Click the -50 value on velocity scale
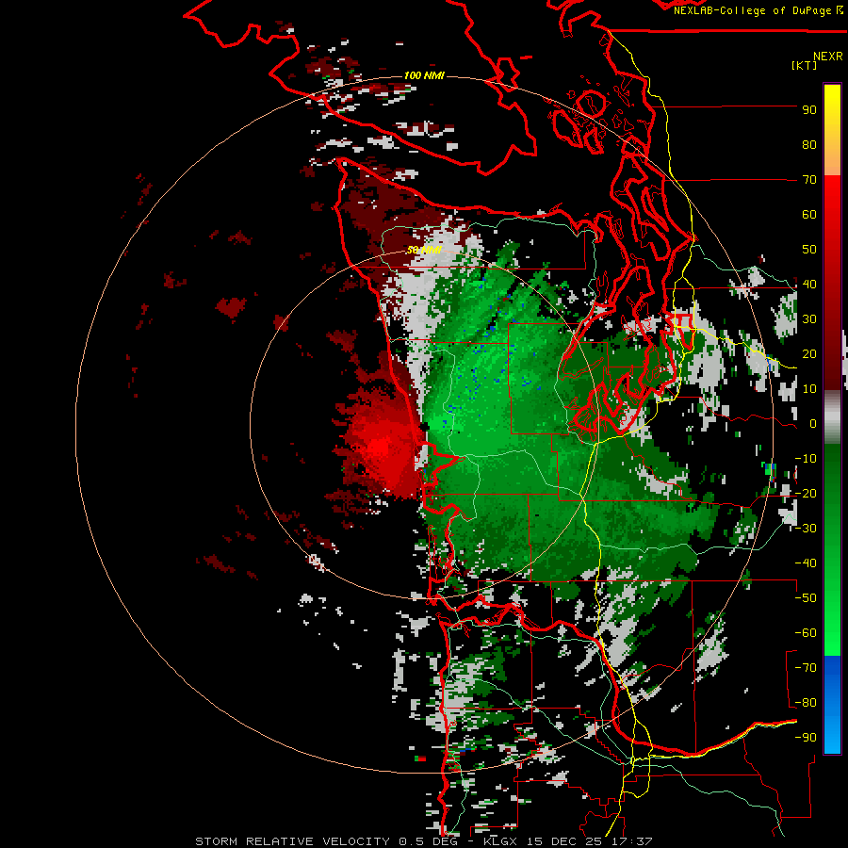 click(x=806, y=598)
